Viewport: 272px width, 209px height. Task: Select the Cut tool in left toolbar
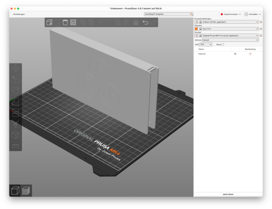click(16, 112)
